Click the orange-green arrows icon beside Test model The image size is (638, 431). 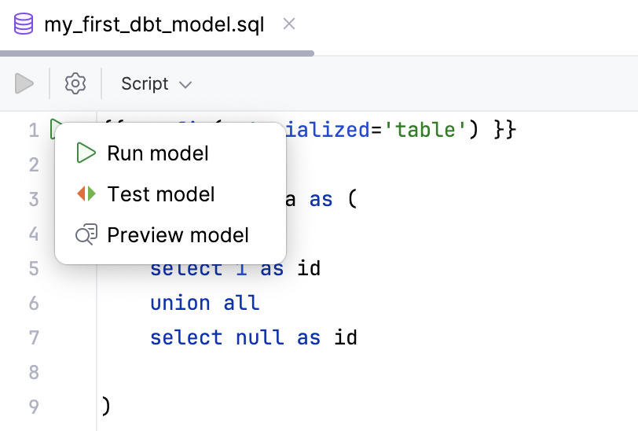tap(86, 193)
